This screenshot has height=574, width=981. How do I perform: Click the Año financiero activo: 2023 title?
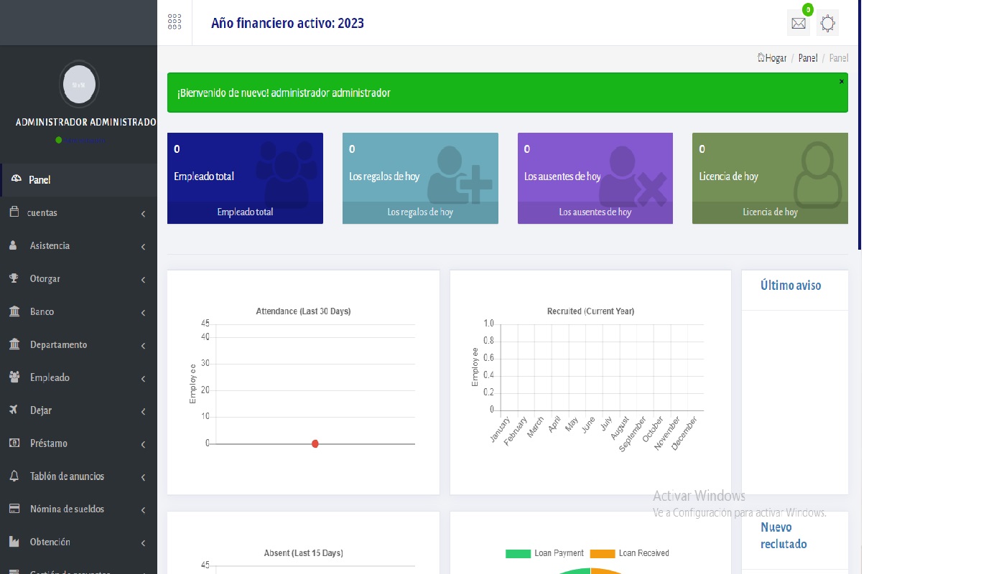tap(287, 23)
